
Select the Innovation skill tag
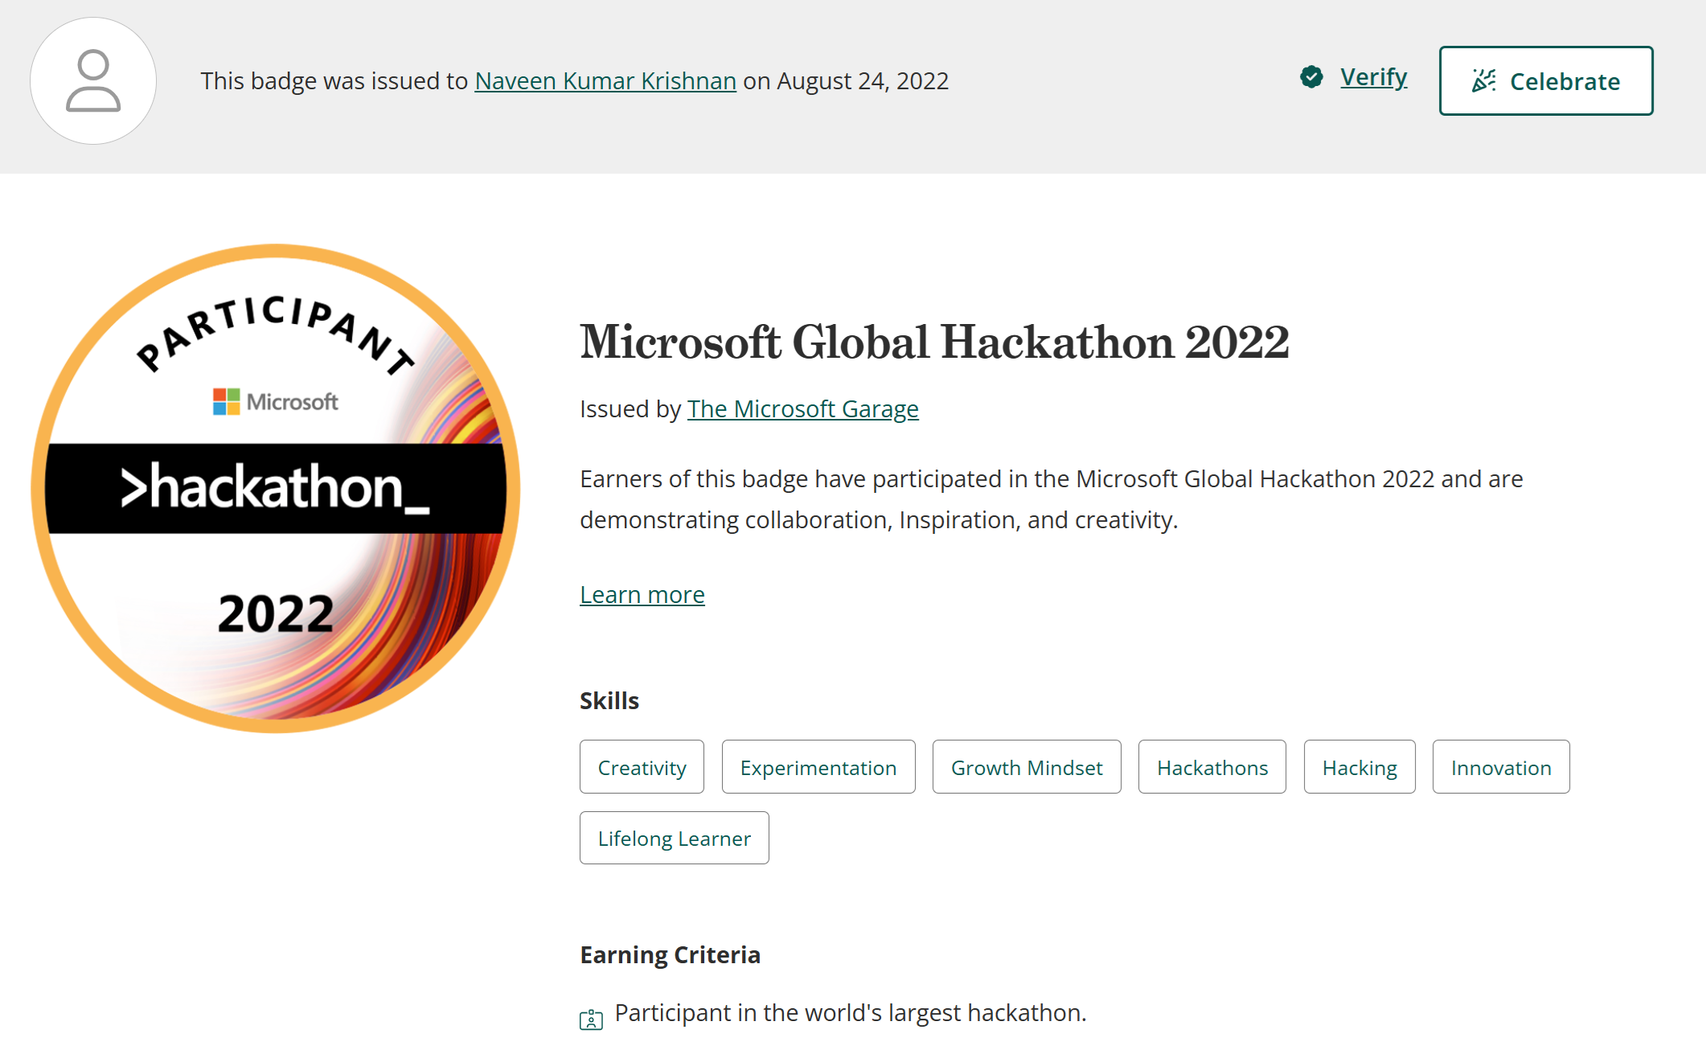click(1501, 767)
